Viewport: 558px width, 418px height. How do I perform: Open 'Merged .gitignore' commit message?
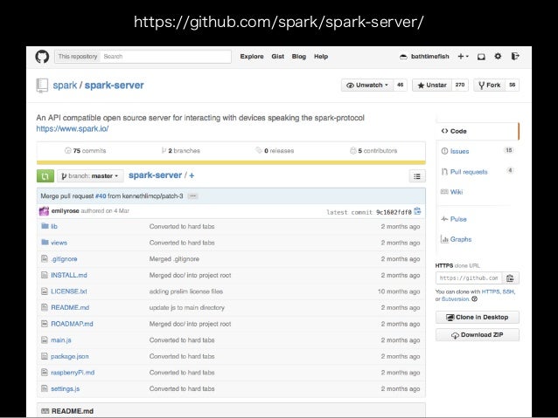[174, 259]
